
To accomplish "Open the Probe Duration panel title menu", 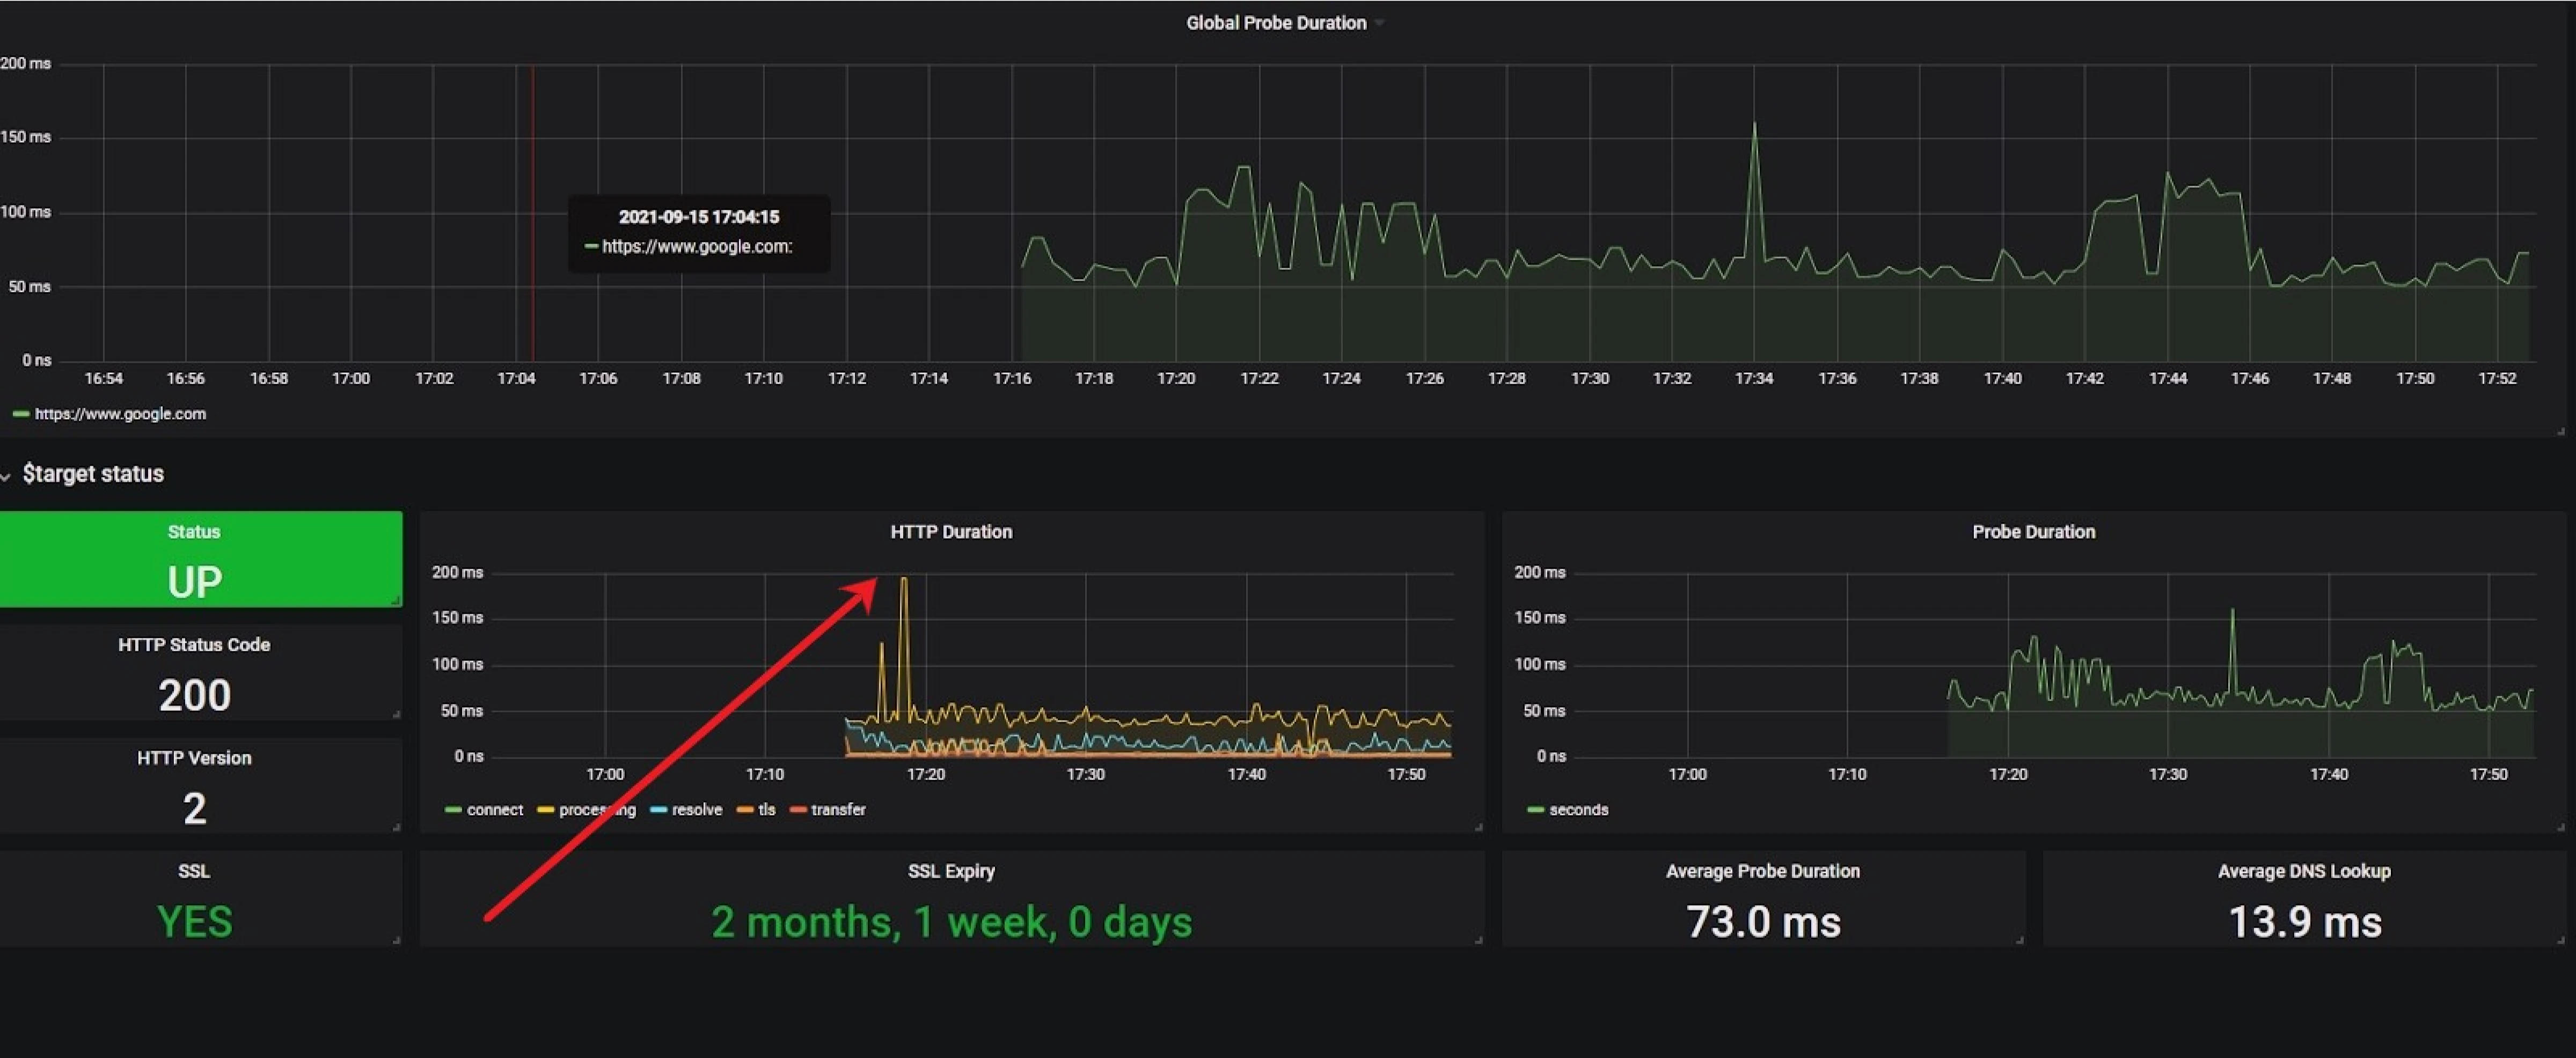I will point(2033,532).
